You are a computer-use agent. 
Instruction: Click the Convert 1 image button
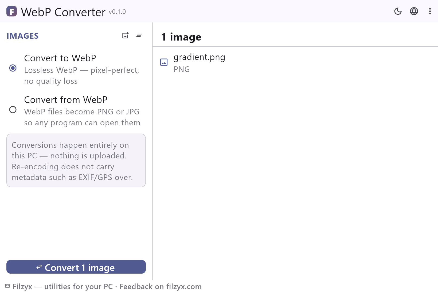[x=76, y=267]
